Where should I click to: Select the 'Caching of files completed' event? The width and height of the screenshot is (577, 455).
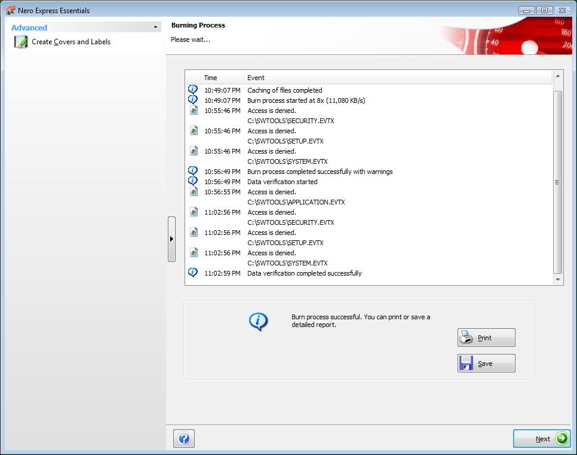(x=285, y=90)
